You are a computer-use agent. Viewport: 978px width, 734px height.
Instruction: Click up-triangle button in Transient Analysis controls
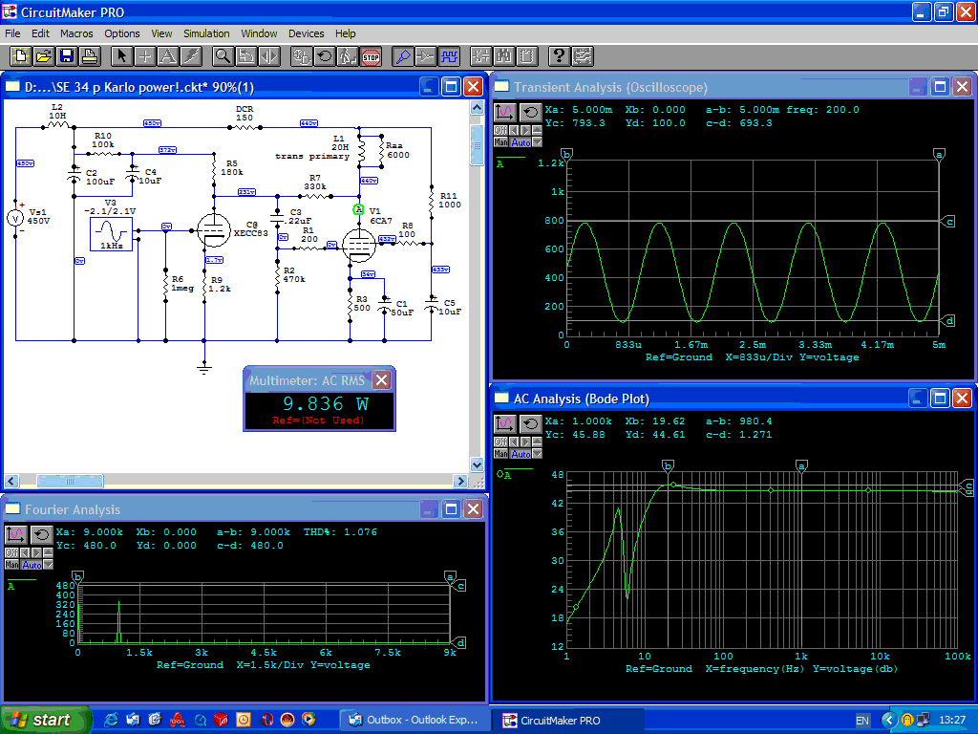537,130
